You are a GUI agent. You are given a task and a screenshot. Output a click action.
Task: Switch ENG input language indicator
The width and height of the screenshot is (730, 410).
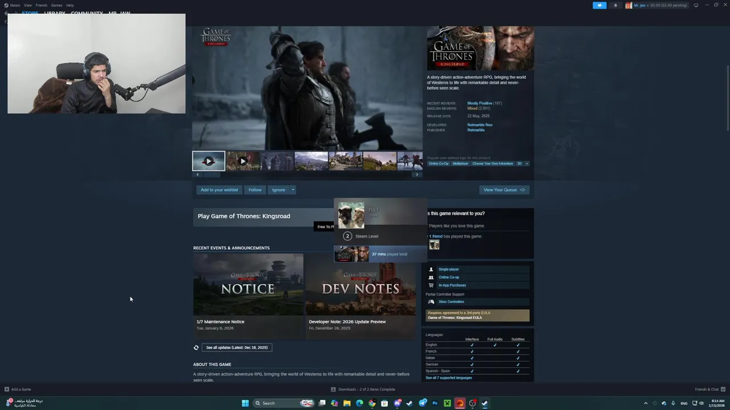point(684,403)
